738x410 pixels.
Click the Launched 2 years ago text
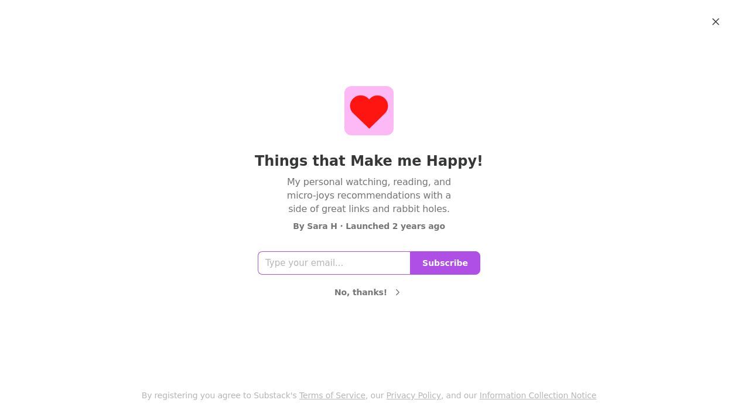(x=395, y=226)
